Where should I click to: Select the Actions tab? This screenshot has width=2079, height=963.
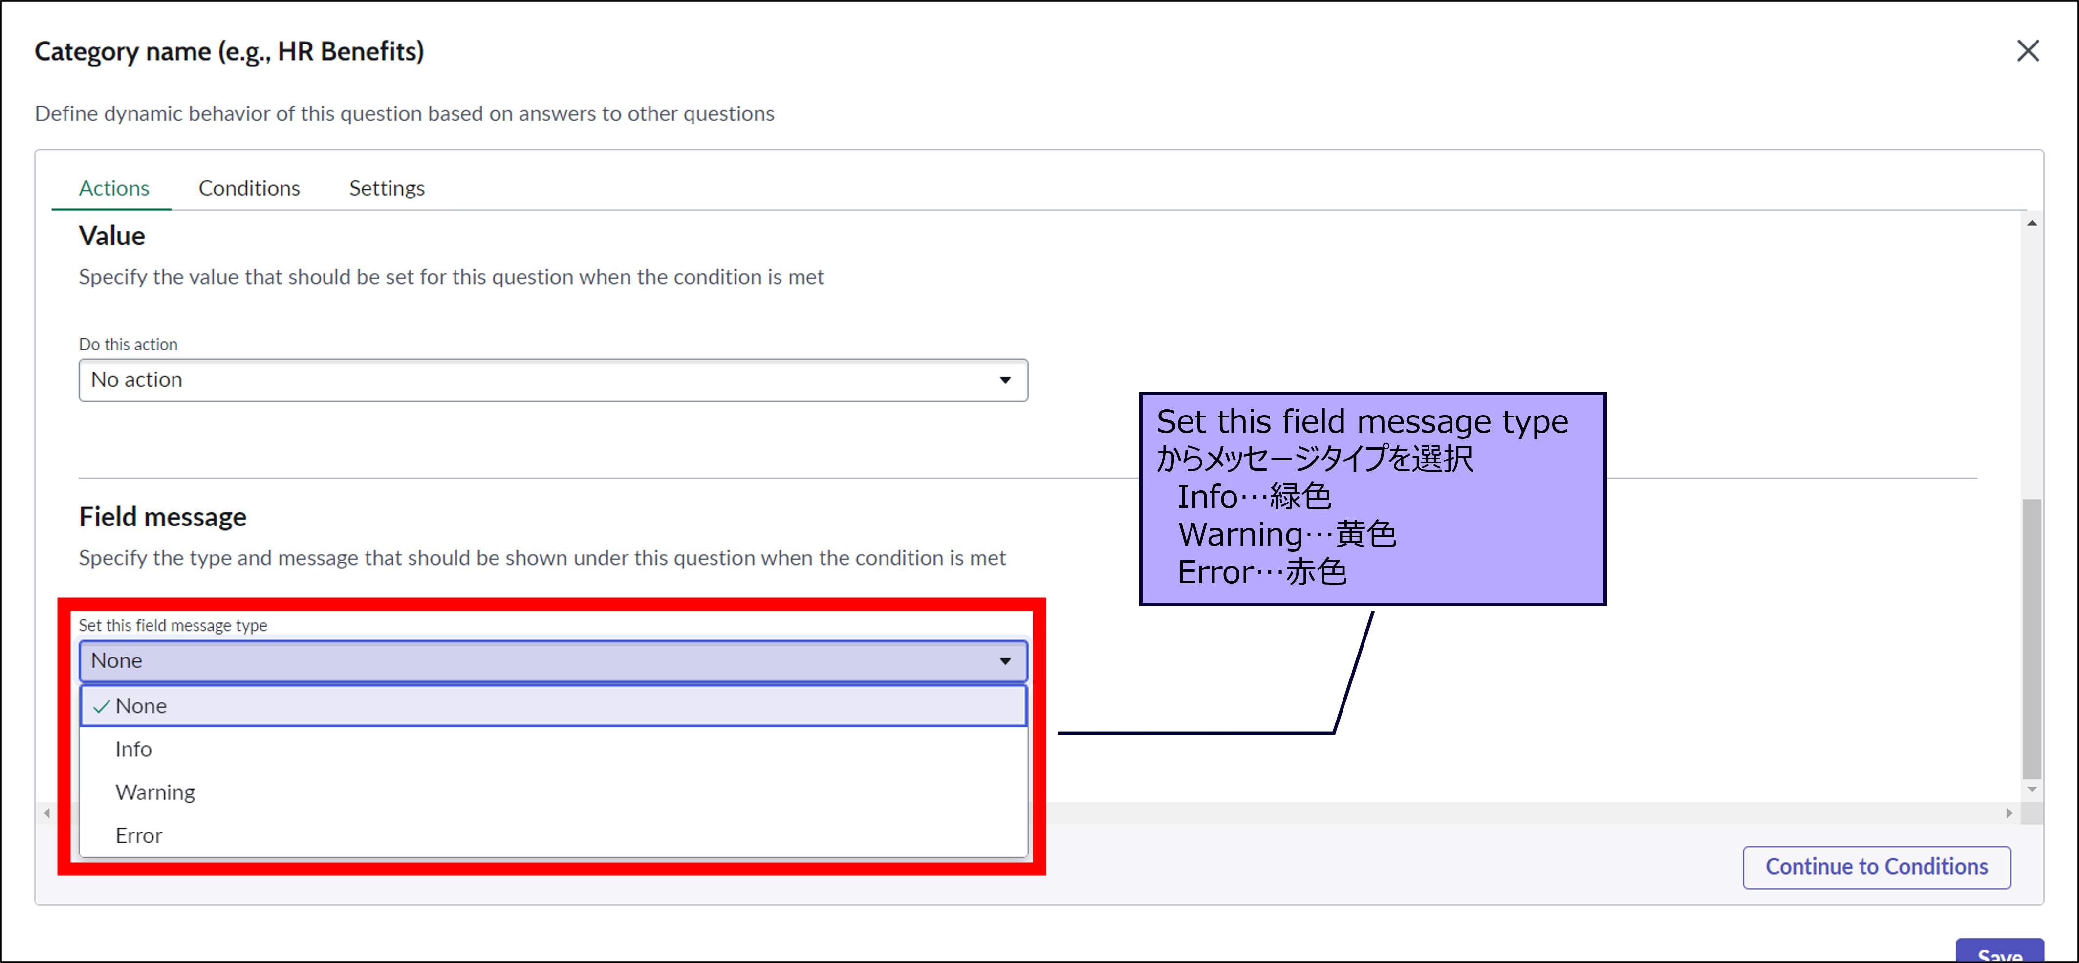click(114, 188)
